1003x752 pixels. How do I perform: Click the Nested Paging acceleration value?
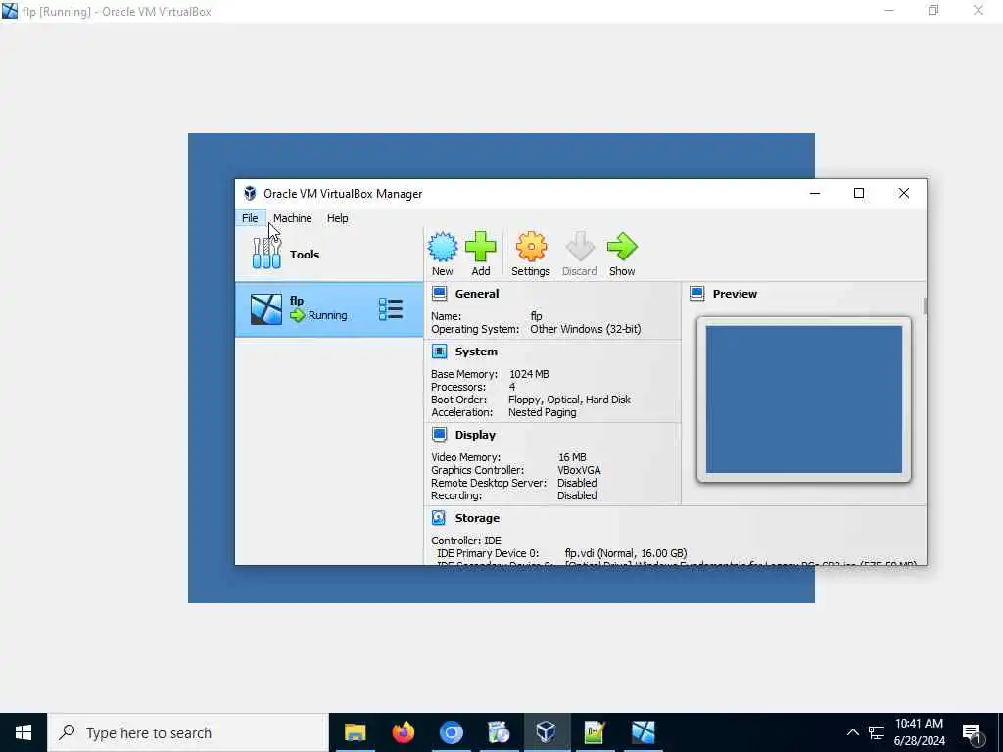(x=542, y=412)
